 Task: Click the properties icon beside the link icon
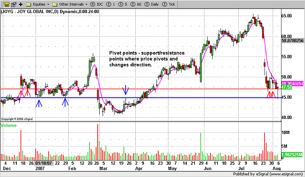click(14, 4)
